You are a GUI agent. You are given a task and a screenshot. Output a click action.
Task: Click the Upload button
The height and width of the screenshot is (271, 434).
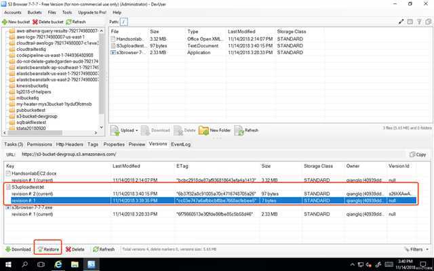(x=122, y=130)
